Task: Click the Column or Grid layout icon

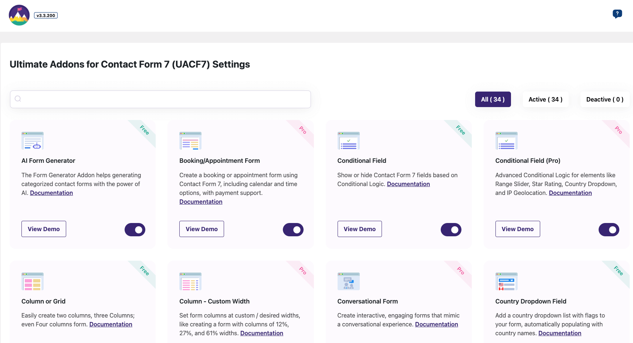Action: tap(33, 281)
